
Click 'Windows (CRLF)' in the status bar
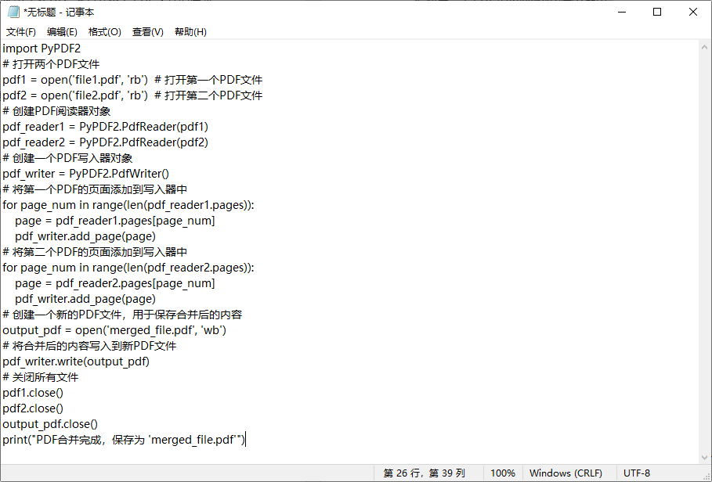[x=566, y=473]
